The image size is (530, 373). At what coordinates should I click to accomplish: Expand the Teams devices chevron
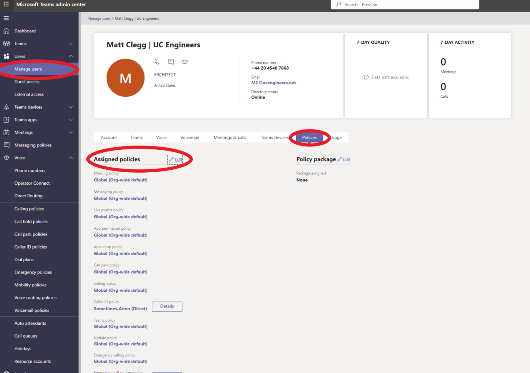[71, 107]
